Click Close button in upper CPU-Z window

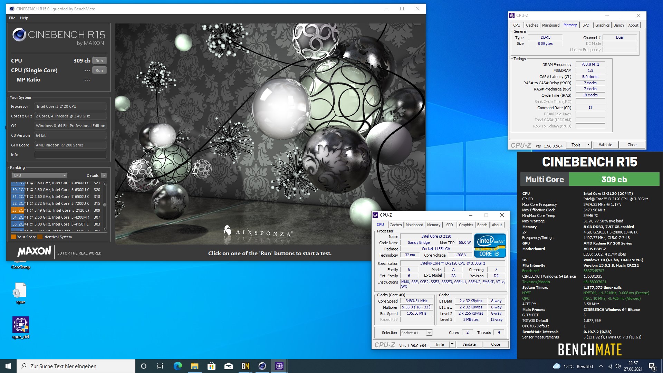click(632, 145)
